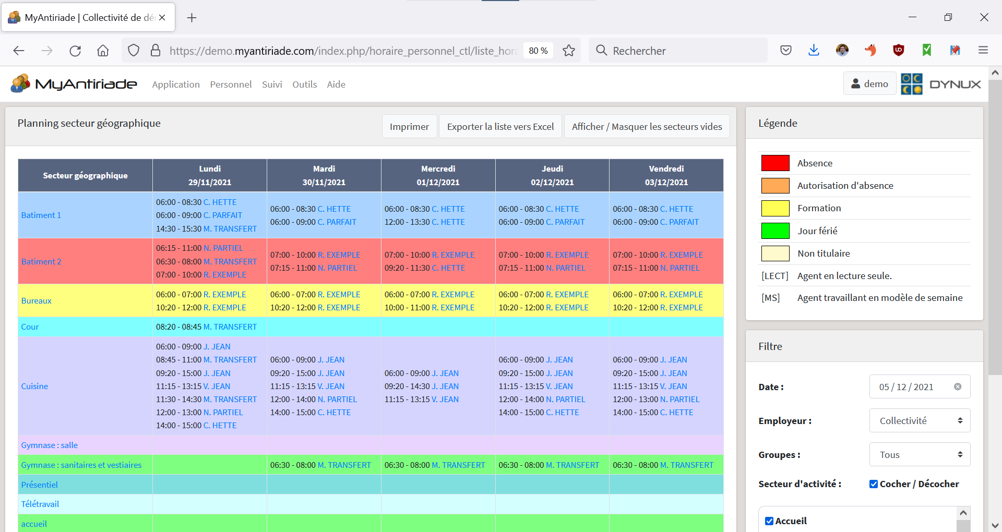Clear the date field with the x icon

tap(958, 386)
